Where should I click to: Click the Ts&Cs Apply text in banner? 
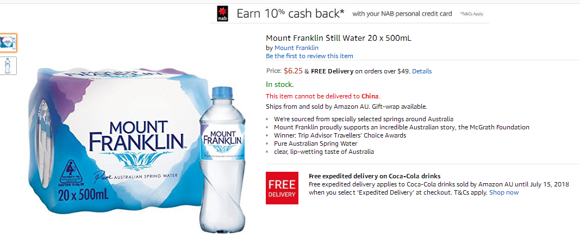[472, 14]
